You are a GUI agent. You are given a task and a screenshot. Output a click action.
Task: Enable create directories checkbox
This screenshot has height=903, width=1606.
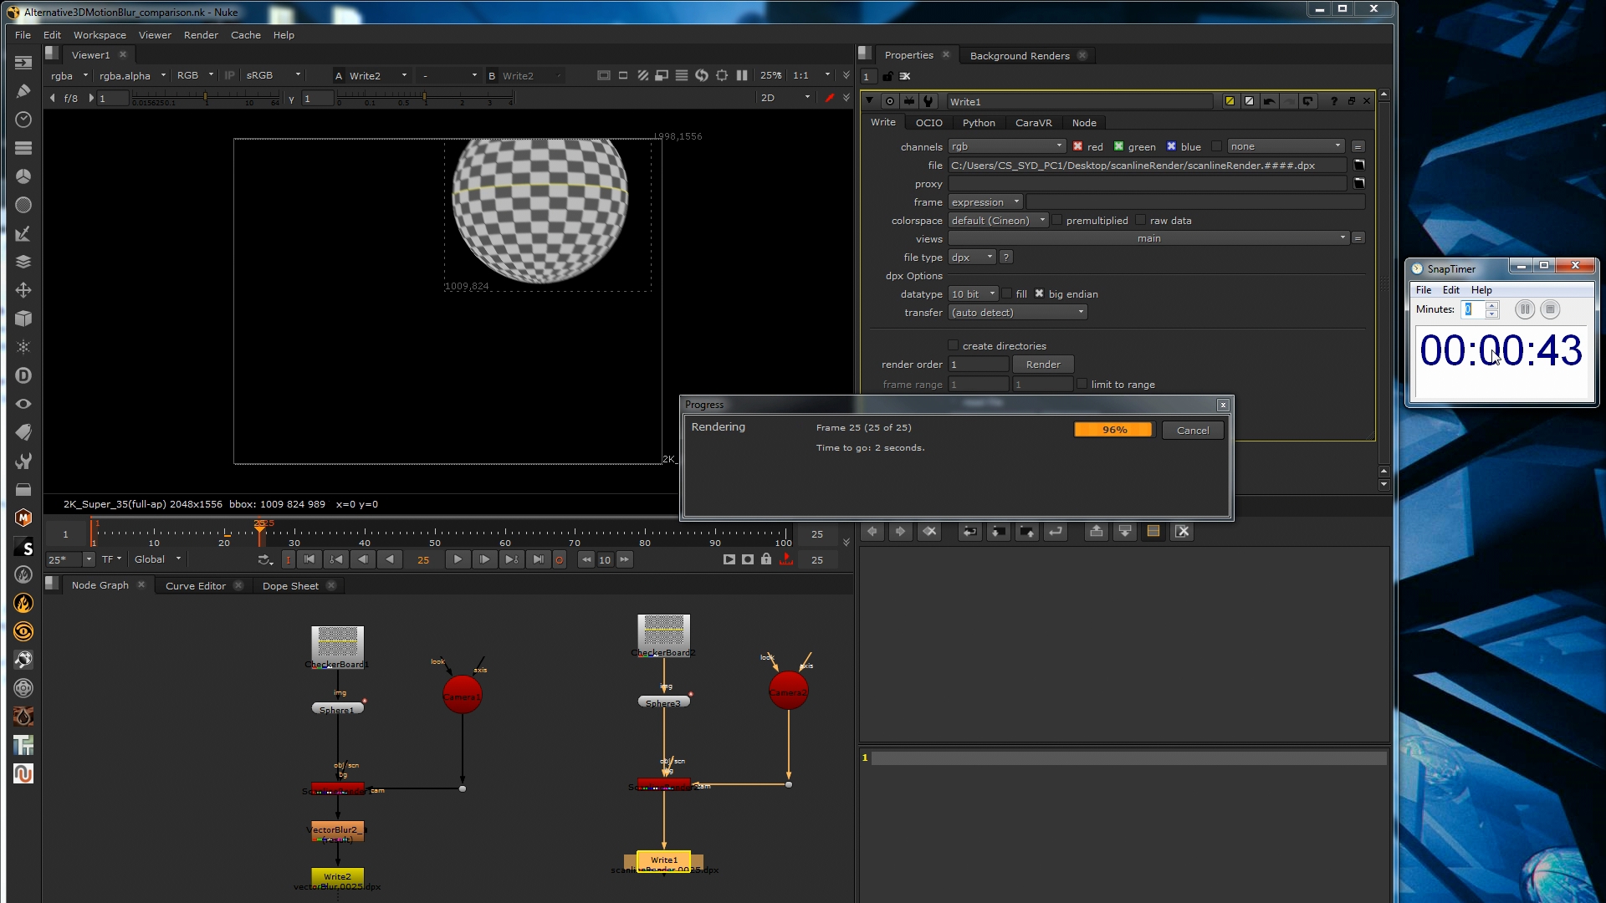click(953, 345)
